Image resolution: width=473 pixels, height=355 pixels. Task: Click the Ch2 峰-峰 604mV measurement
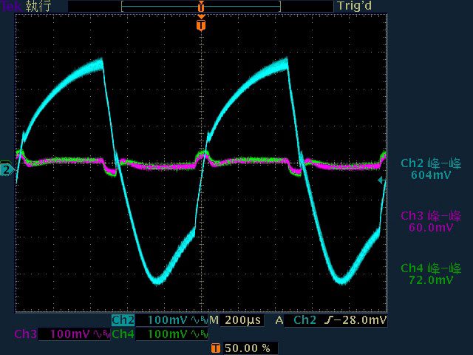(431, 169)
